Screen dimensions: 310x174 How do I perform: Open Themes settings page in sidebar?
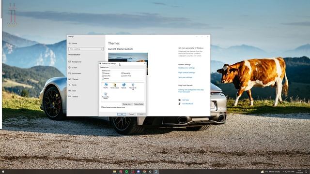pos(75,79)
